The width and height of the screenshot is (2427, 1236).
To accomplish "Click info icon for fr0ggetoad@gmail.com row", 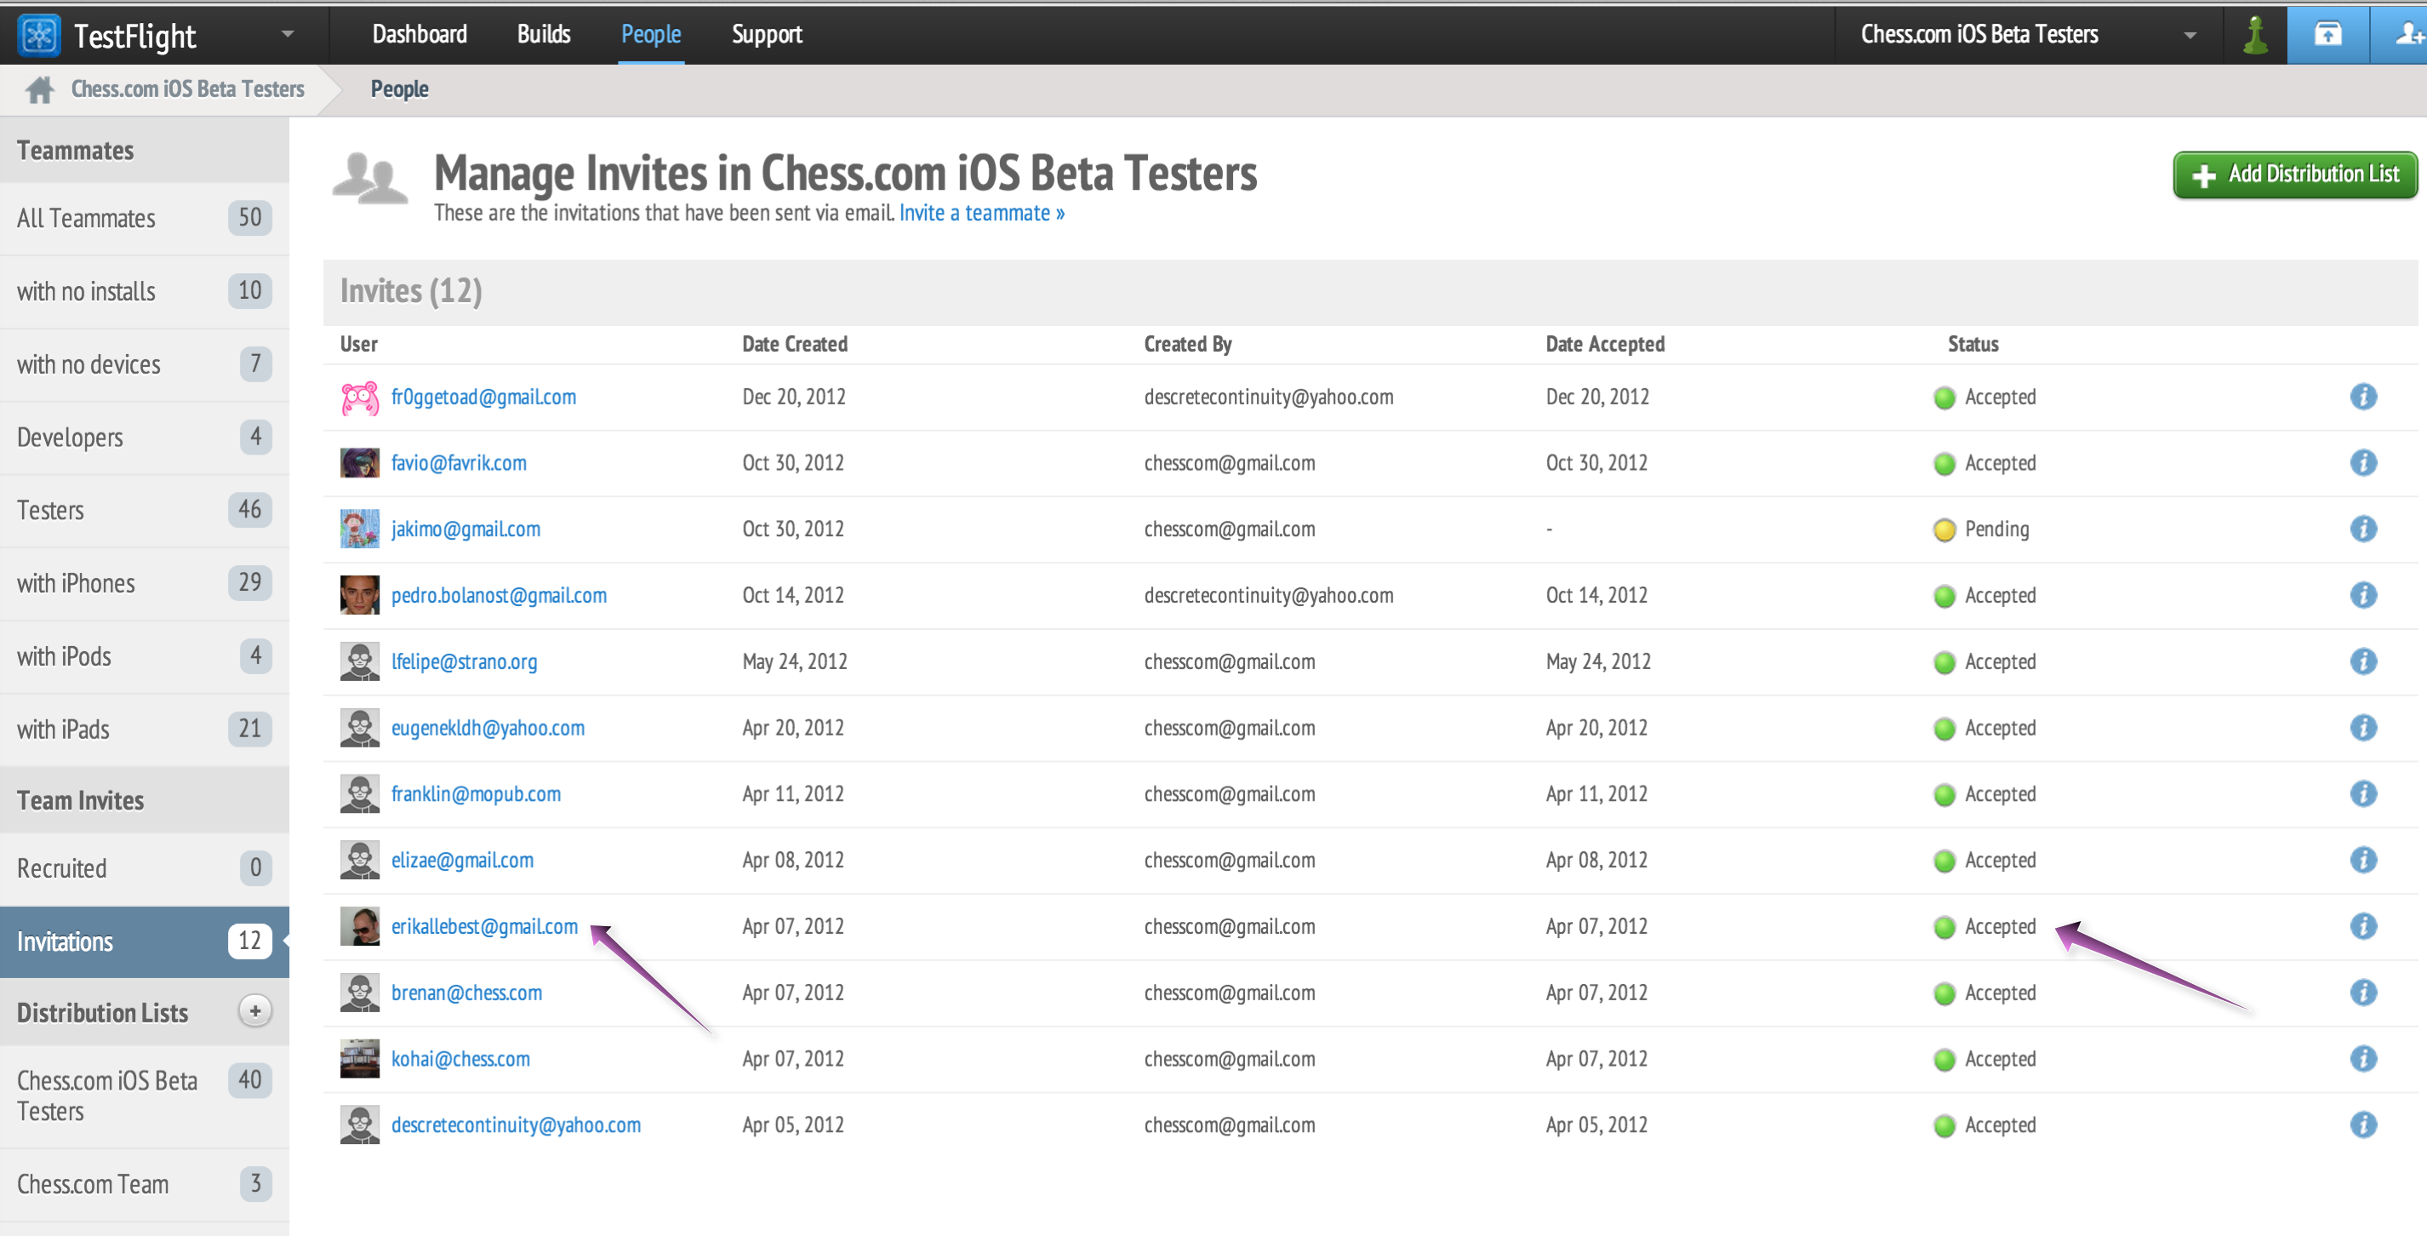I will click(2363, 397).
